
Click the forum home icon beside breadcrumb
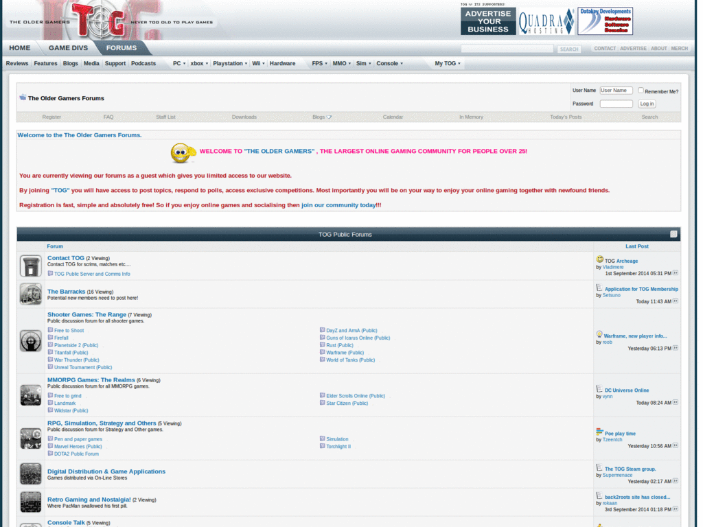(x=23, y=97)
